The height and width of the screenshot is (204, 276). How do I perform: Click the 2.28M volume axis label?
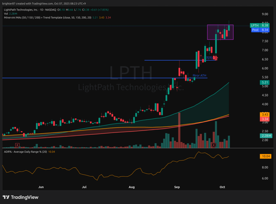click(265, 136)
